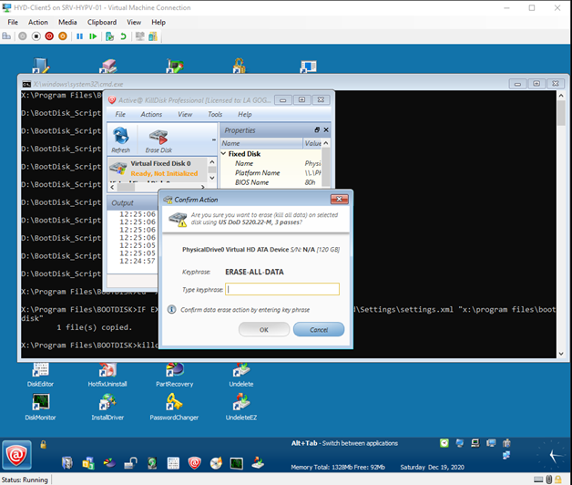Click the Ctrl+Alt+Del toolbar icon
Viewport: 572px width, 485px height.
click(6, 36)
